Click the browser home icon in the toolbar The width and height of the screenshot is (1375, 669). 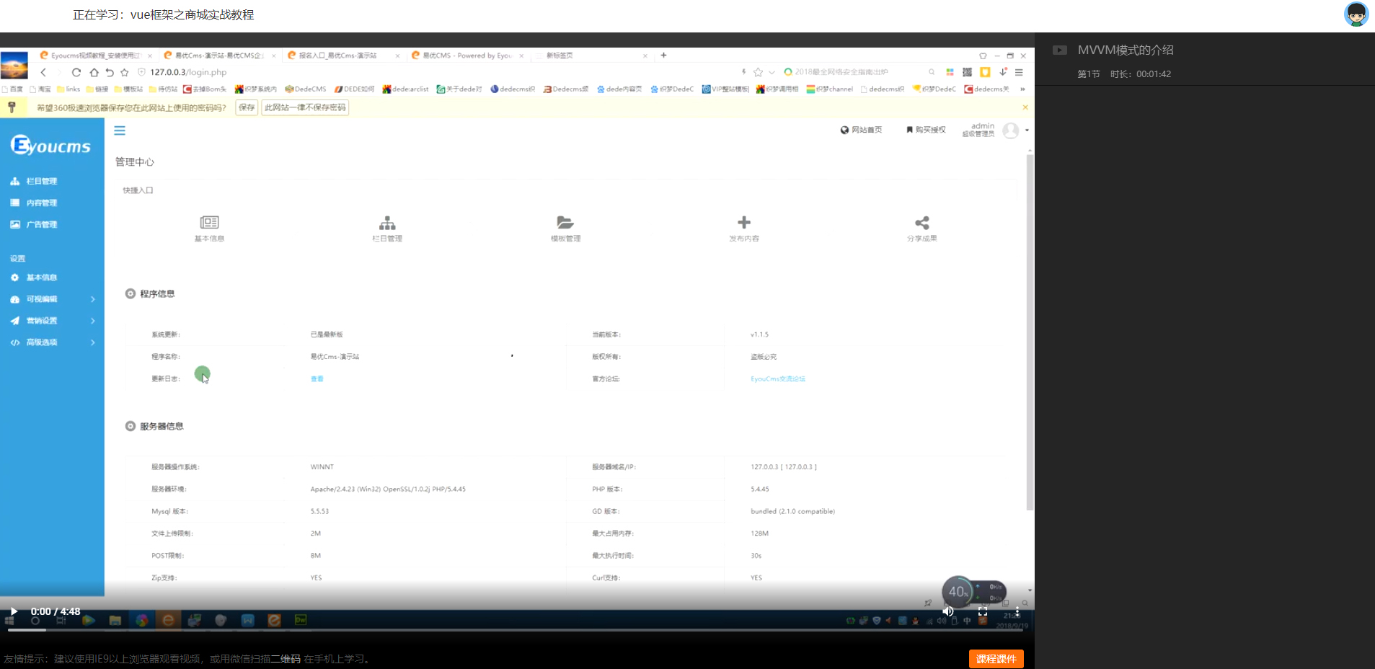(94, 72)
